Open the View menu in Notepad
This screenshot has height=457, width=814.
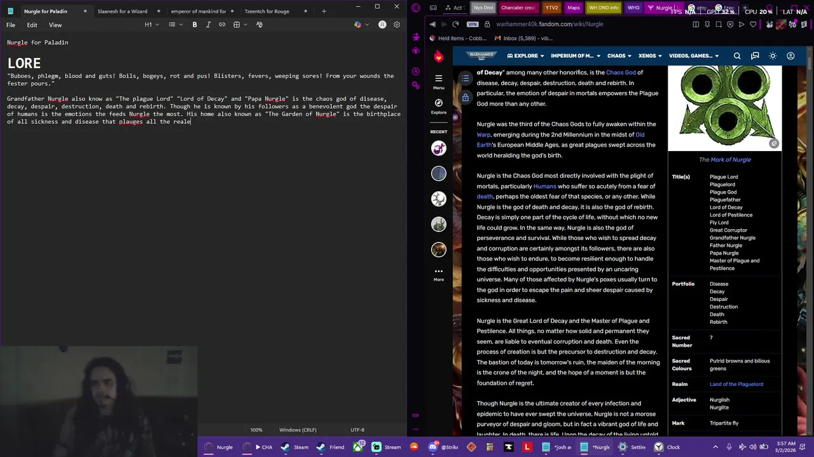coord(55,25)
